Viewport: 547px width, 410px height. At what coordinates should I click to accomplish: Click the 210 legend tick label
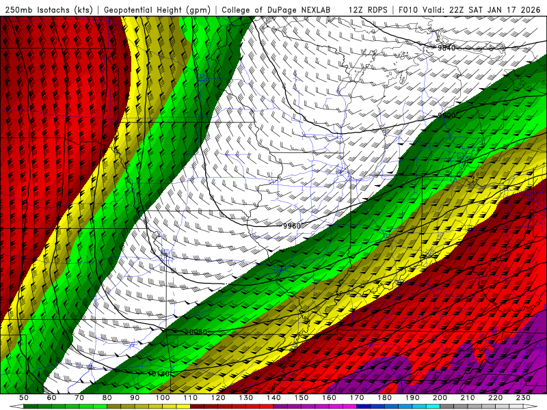(x=468, y=398)
